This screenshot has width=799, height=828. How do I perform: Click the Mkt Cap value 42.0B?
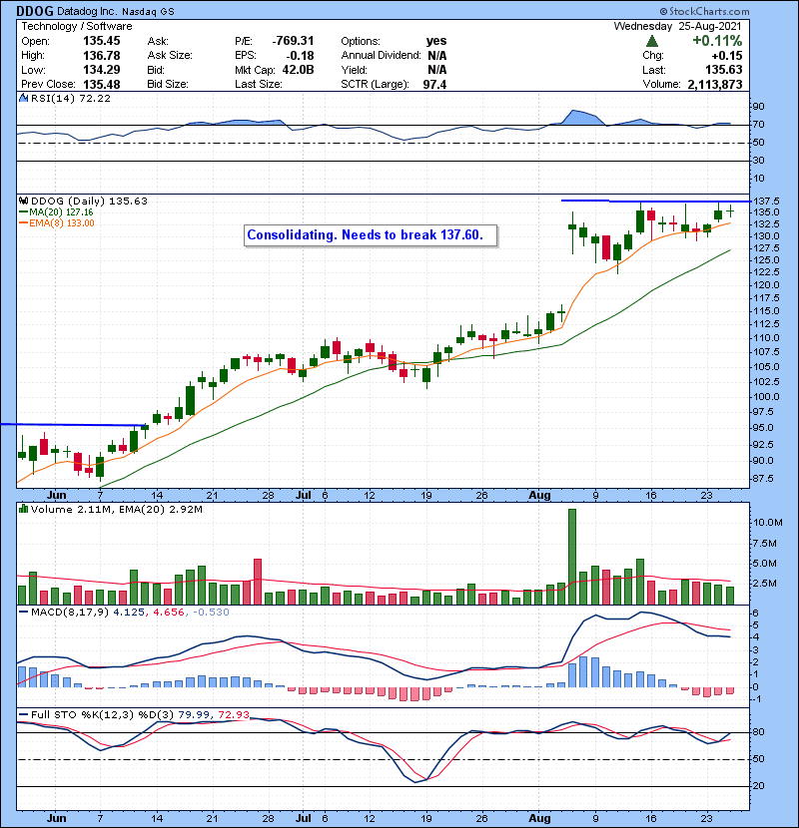(x=298, y=70)
